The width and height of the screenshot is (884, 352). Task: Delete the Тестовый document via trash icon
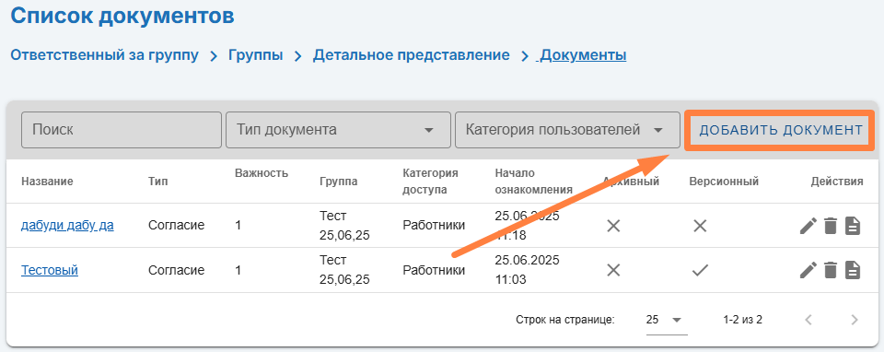[830, 270]
